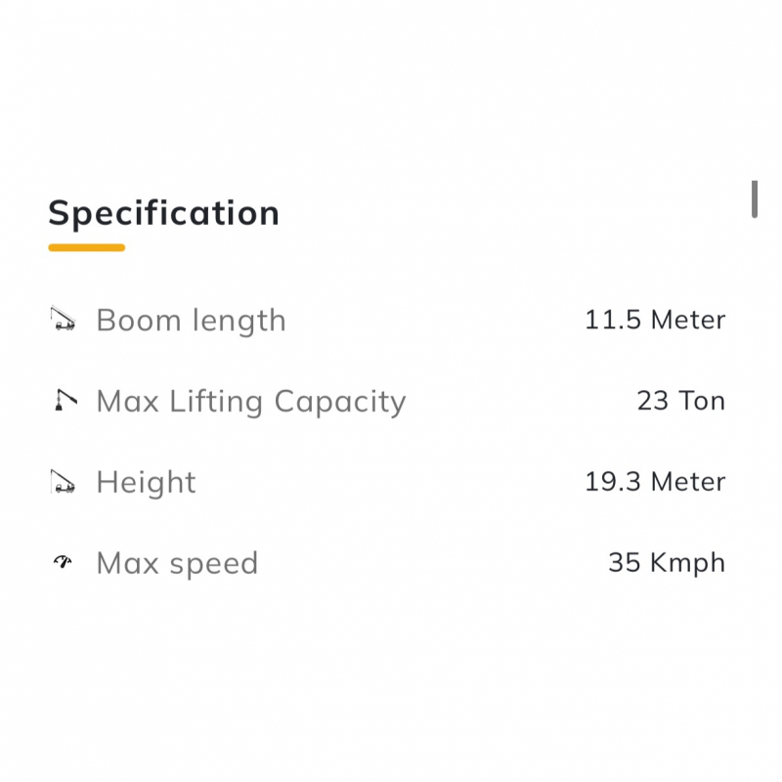
Task: Click the number 35 for Max speed
Action: [624, 564]
